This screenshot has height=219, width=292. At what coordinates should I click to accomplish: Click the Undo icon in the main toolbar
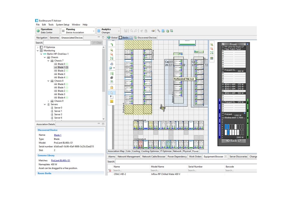131,31
